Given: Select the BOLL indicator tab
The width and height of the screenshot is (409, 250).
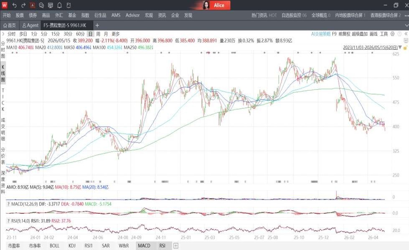Looking at the screenshot, I should 54,245.
